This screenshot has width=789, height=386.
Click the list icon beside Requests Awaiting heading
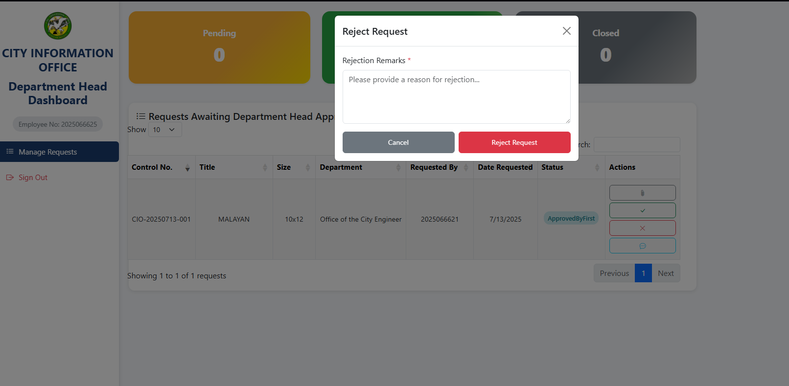click(141, 116)
